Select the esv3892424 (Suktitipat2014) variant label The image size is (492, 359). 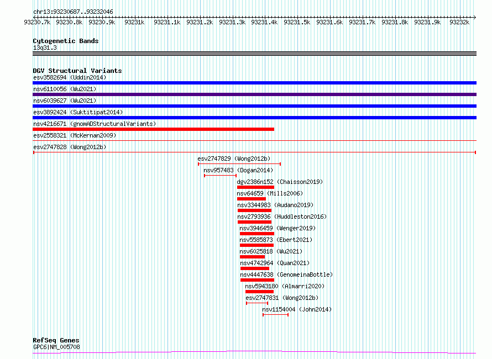coord(78,112)
